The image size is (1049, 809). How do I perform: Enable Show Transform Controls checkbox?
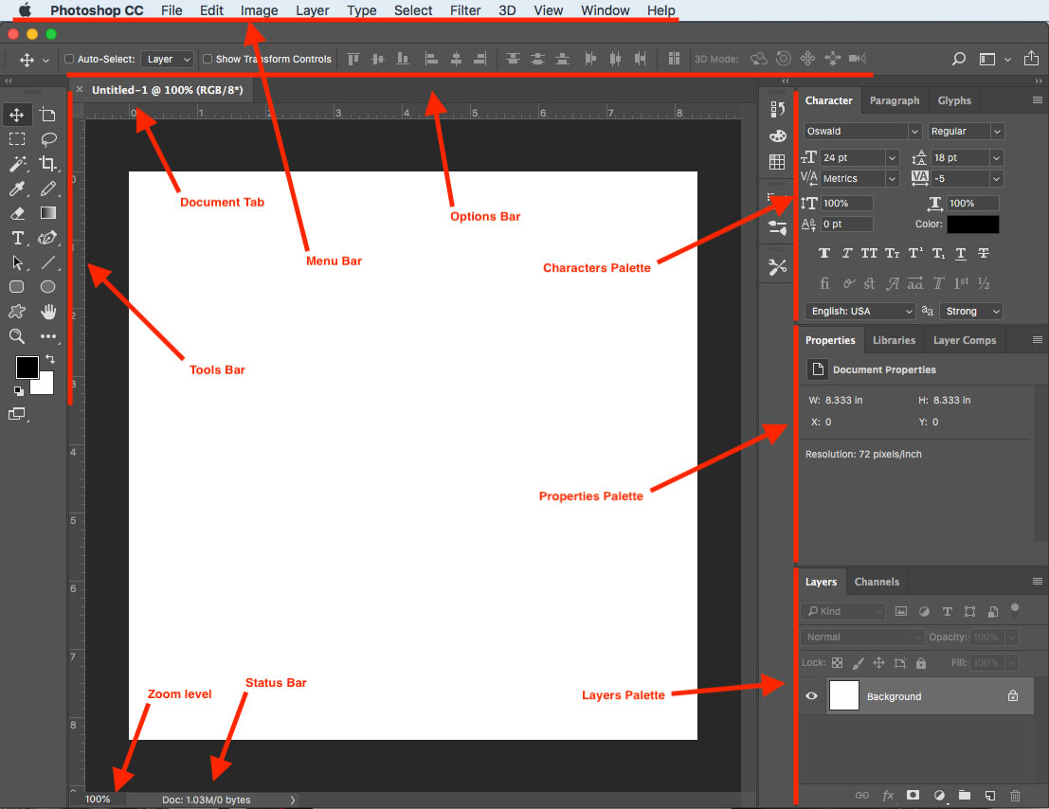point(208,59)
